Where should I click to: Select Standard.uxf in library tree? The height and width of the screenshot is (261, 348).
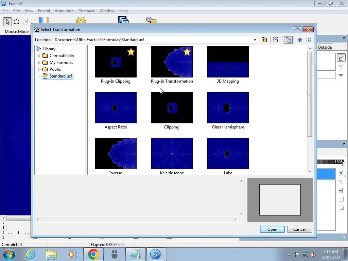[x=58, y=76]
